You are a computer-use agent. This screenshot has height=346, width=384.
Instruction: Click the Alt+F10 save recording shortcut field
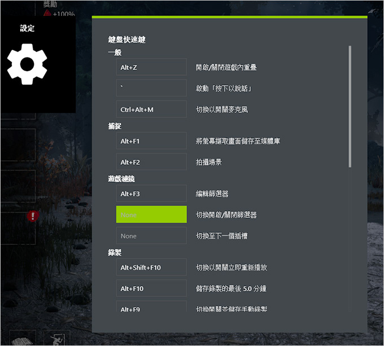[x=151, y=288]
